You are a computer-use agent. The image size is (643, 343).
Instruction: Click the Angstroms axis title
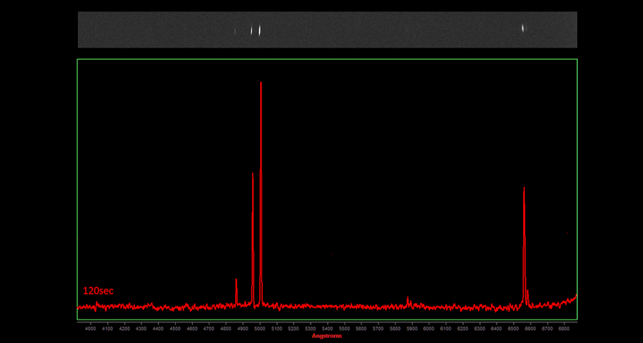[x=327, y=336]
